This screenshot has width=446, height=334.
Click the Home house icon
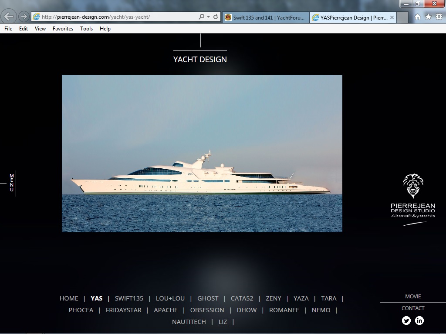[x=418, y=17]
